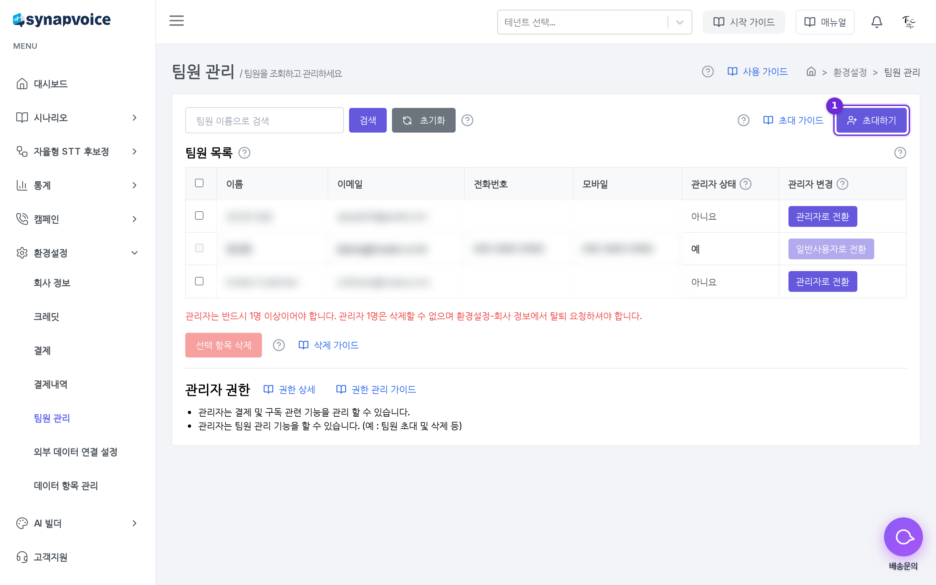Open 외부 데이터 연결 설정
The height and width of the screenshot is (585, 936).
(75, 451)
